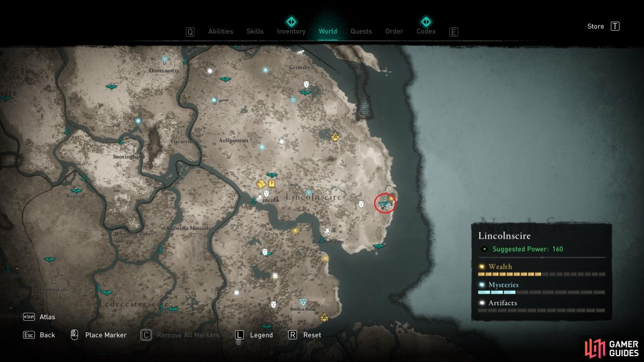Click the Back button
This screenshot has width=644, height=362.
(x=47, y=335)
